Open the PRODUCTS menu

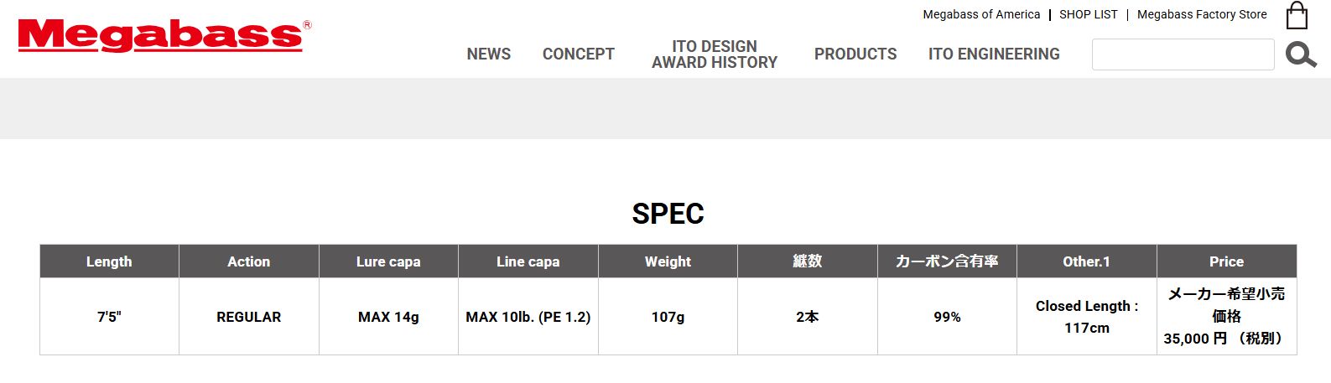pyautogui.click(x=855, y=54)
